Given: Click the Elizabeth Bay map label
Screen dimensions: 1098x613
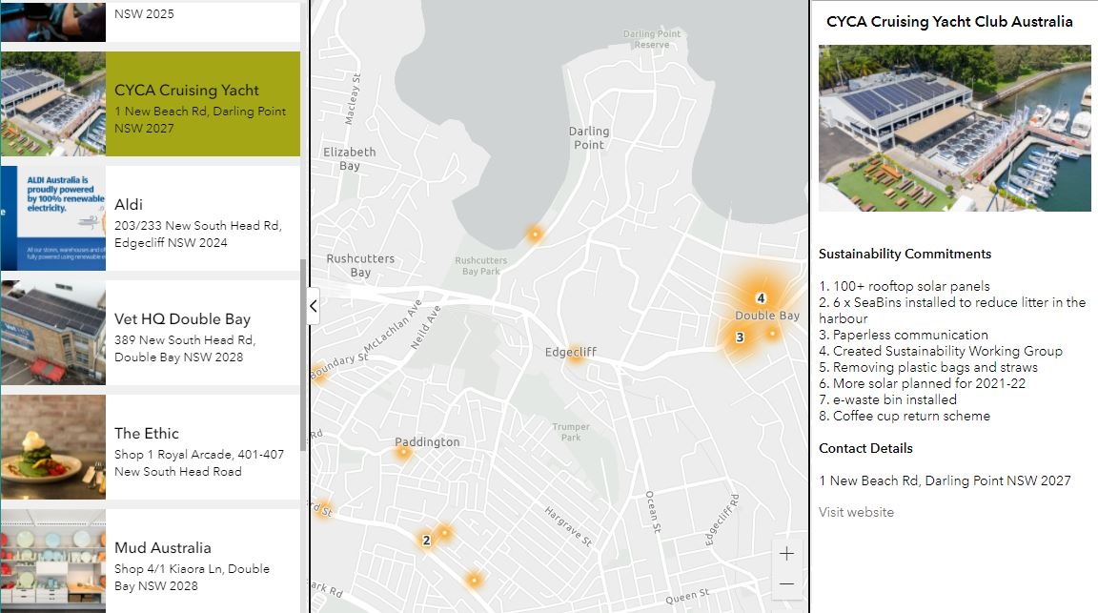Looking at the screenshot, I should 350,159.
